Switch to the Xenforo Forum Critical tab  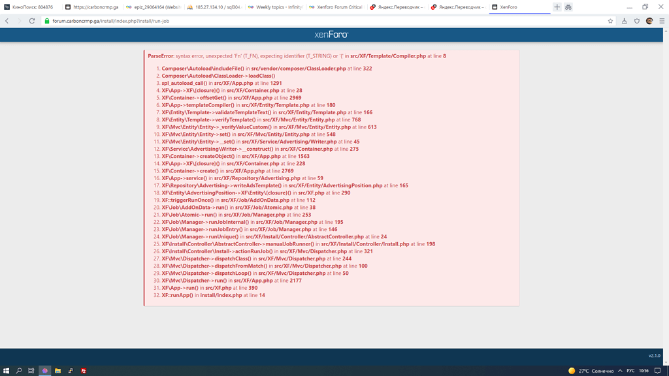tap(336, 7)
